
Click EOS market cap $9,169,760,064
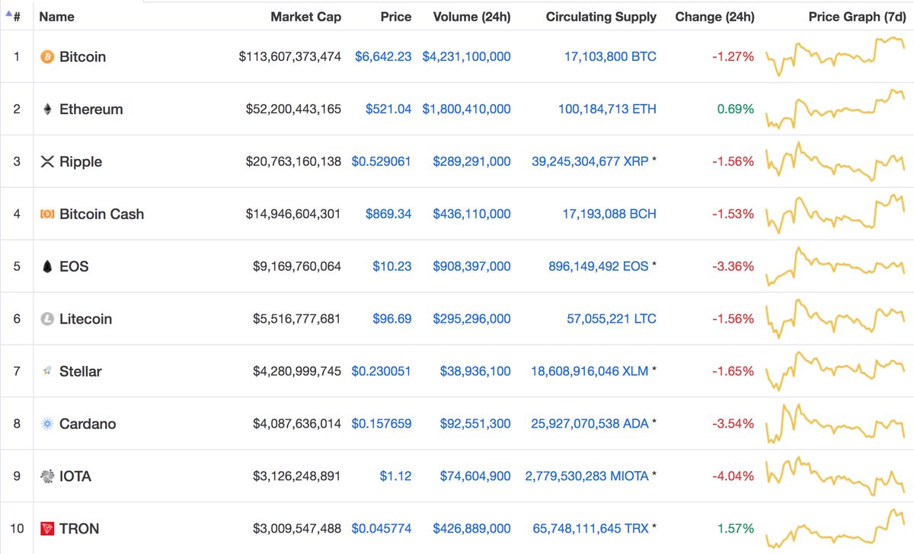tap(297, 267)
